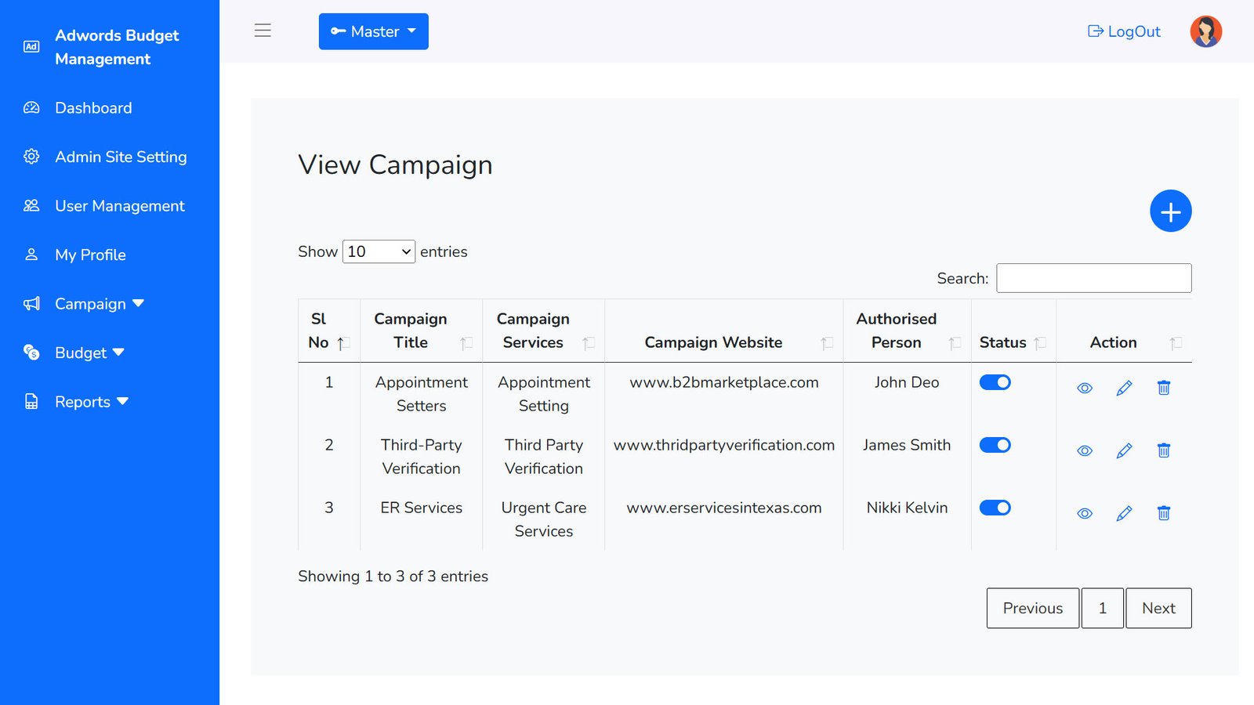Viewport: 1254px width, 705px height.
Task: Click www.b2bmarketplace.com cell
Action: (724, 382)
